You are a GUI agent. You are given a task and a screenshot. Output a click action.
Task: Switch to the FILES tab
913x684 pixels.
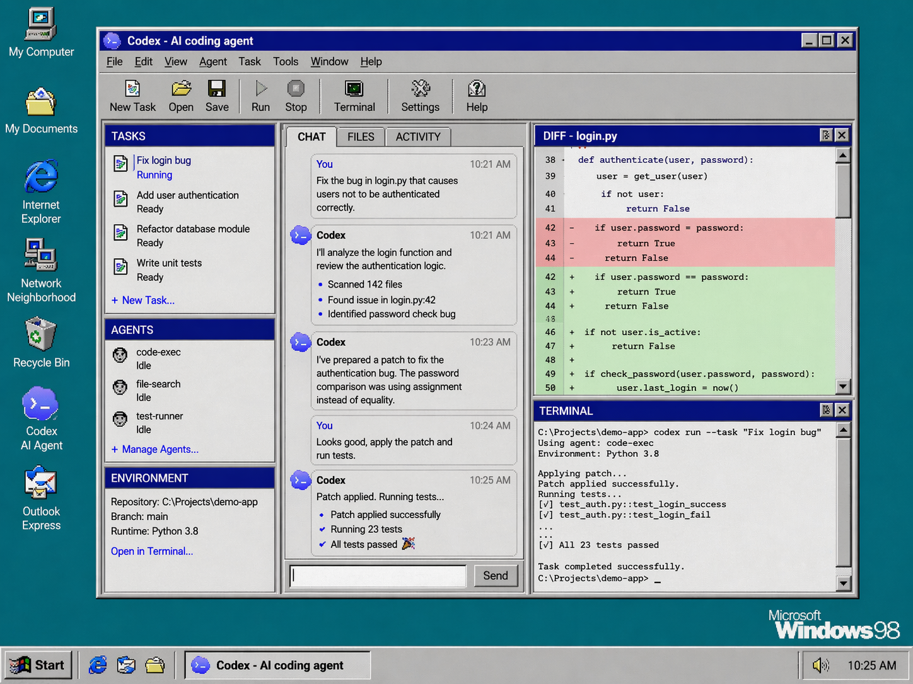coord(361,137)
